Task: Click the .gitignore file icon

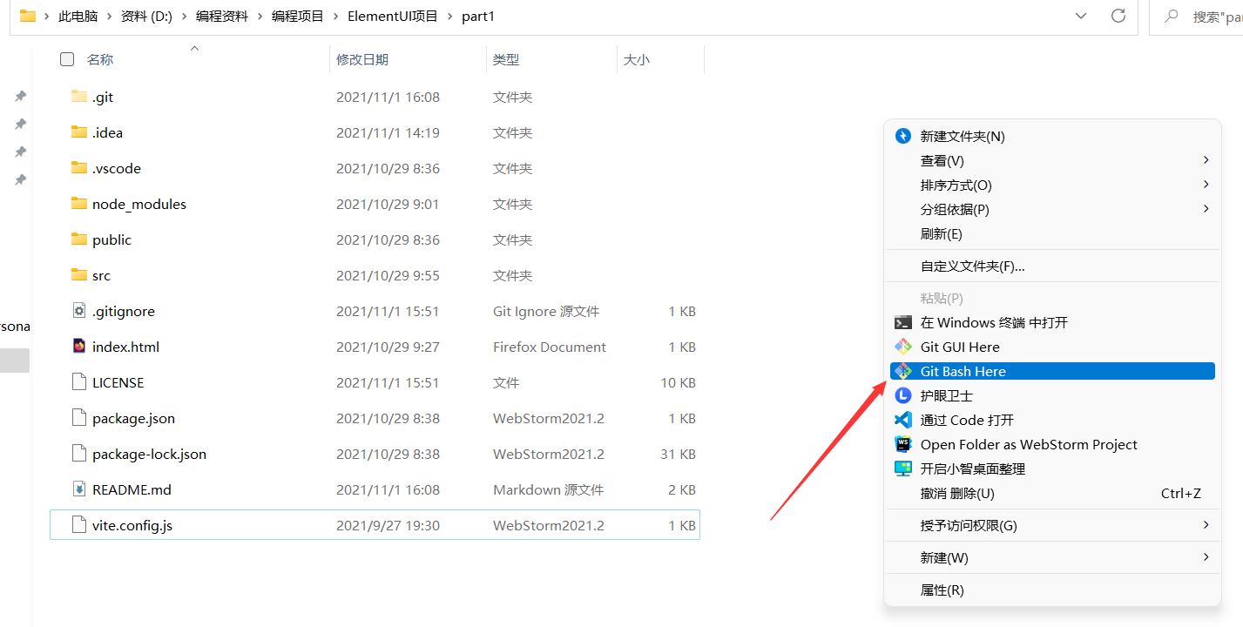Action: coord(79,311)
